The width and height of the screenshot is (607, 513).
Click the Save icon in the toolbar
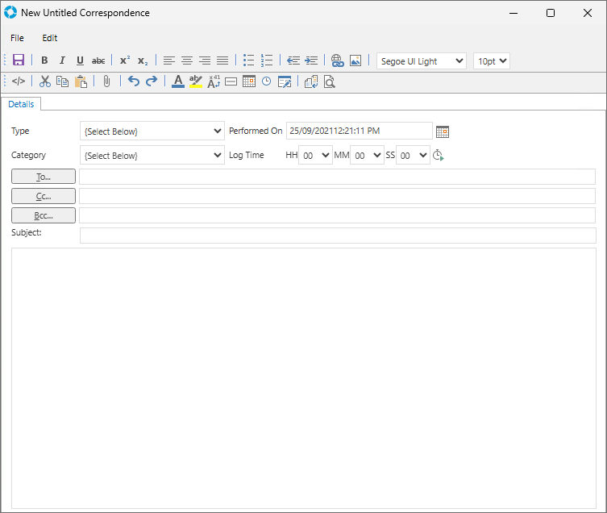point(19,60)
